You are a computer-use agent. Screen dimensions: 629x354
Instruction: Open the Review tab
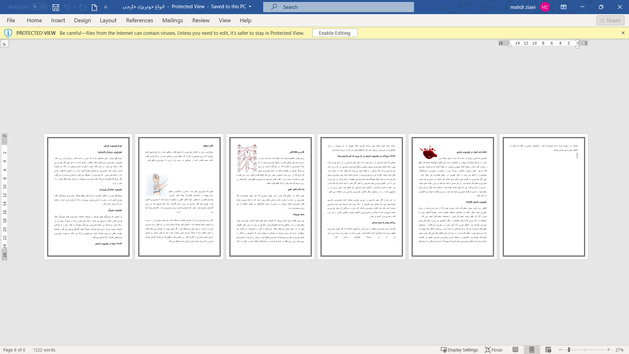201,20
